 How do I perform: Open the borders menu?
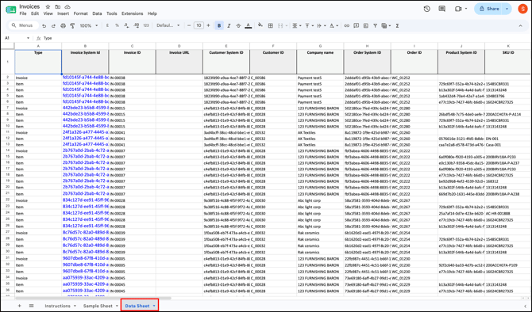271,25
